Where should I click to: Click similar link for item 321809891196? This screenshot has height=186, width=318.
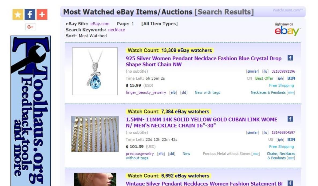(253, 71)
